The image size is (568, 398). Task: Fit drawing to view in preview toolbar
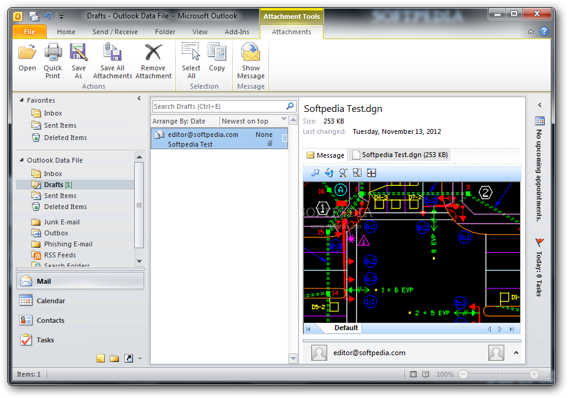click(371, 173)
